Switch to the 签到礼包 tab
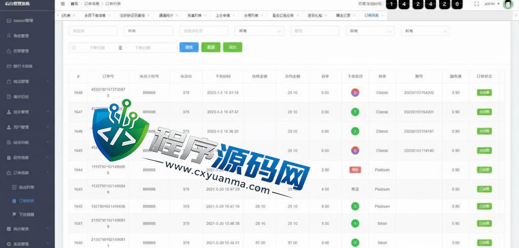The height and width of the screenshot is (248, 519). (x=315, y=16)
